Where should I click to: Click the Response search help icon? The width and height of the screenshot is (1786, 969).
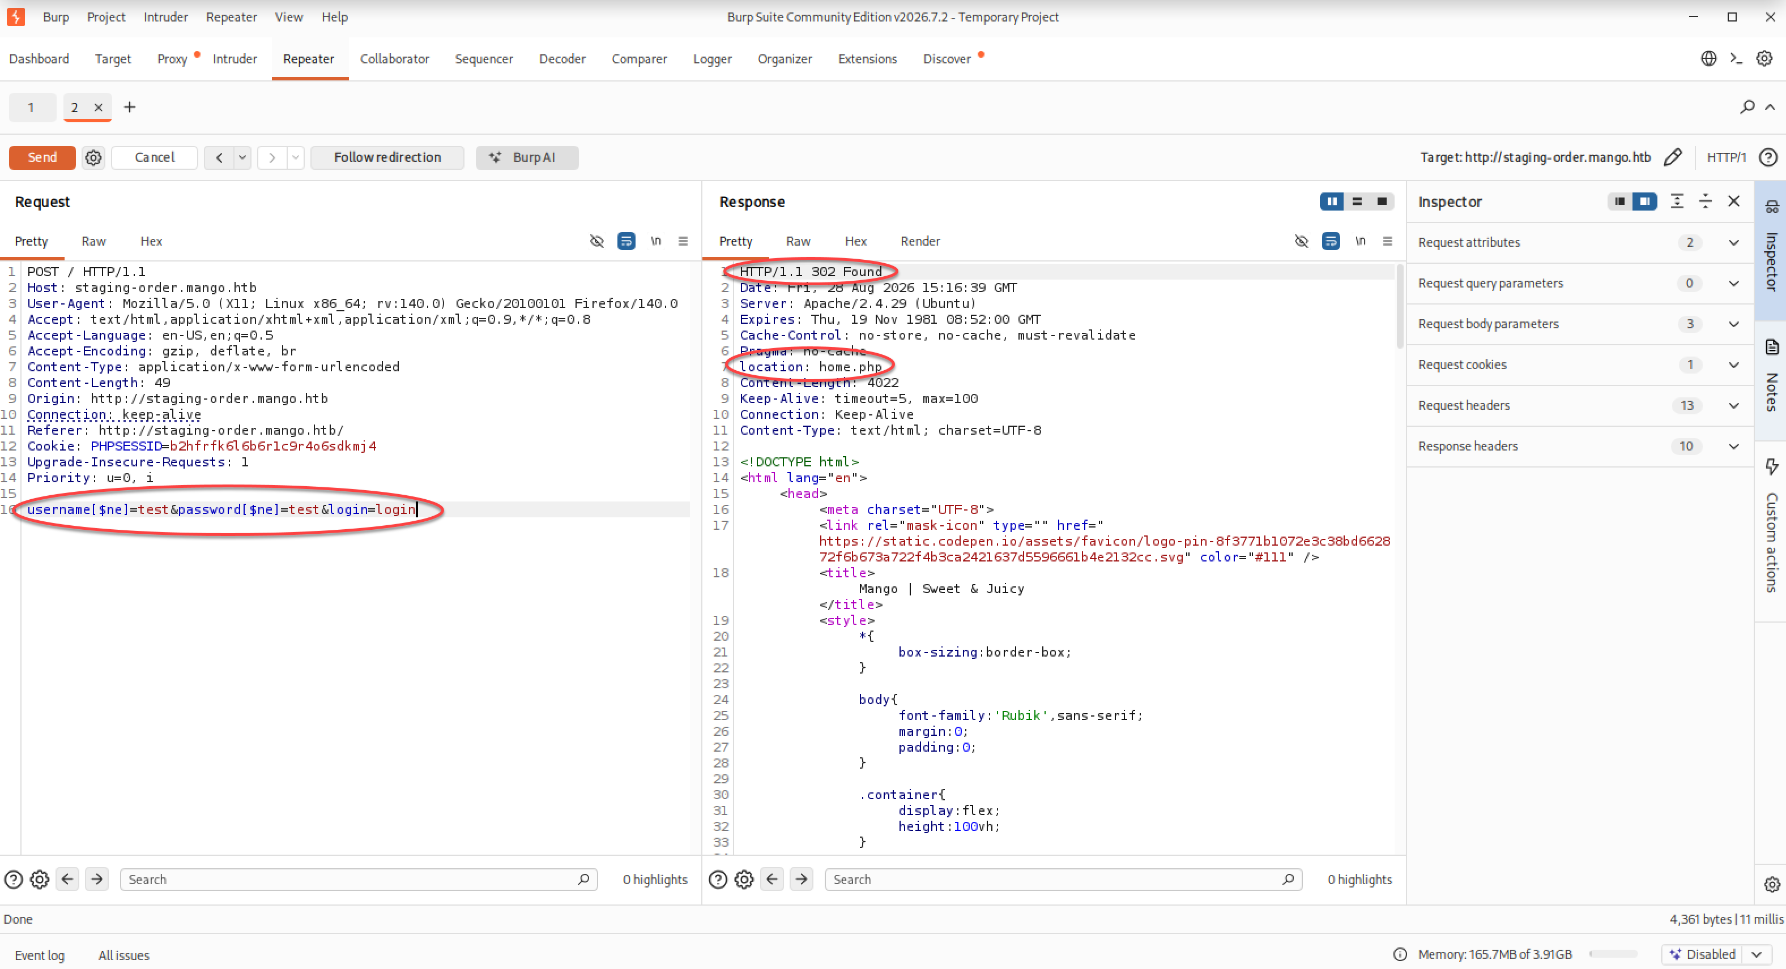pos(718,879)
